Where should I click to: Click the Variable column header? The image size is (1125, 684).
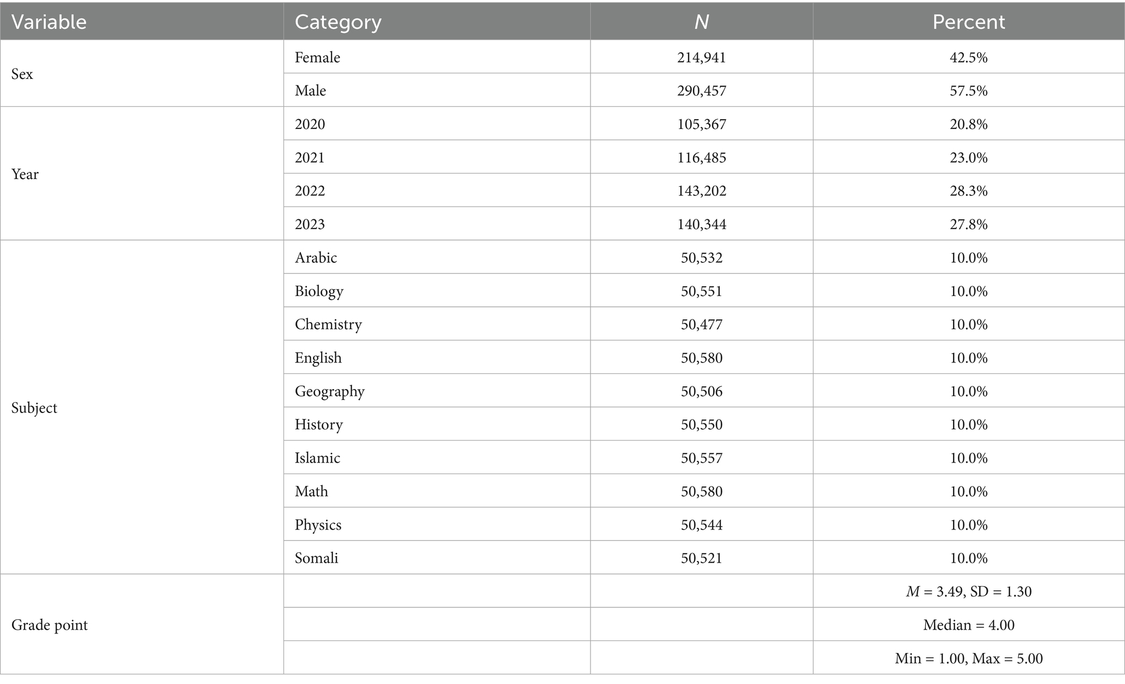(x=49, y=22)
